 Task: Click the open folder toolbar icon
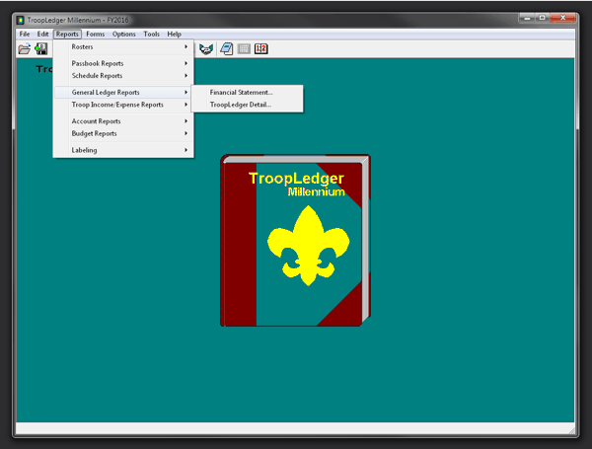pyautogui.click(x=24, y=49)
